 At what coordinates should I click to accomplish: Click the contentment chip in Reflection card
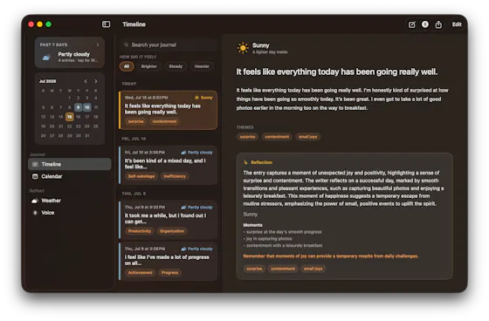(x=283, y=269)
